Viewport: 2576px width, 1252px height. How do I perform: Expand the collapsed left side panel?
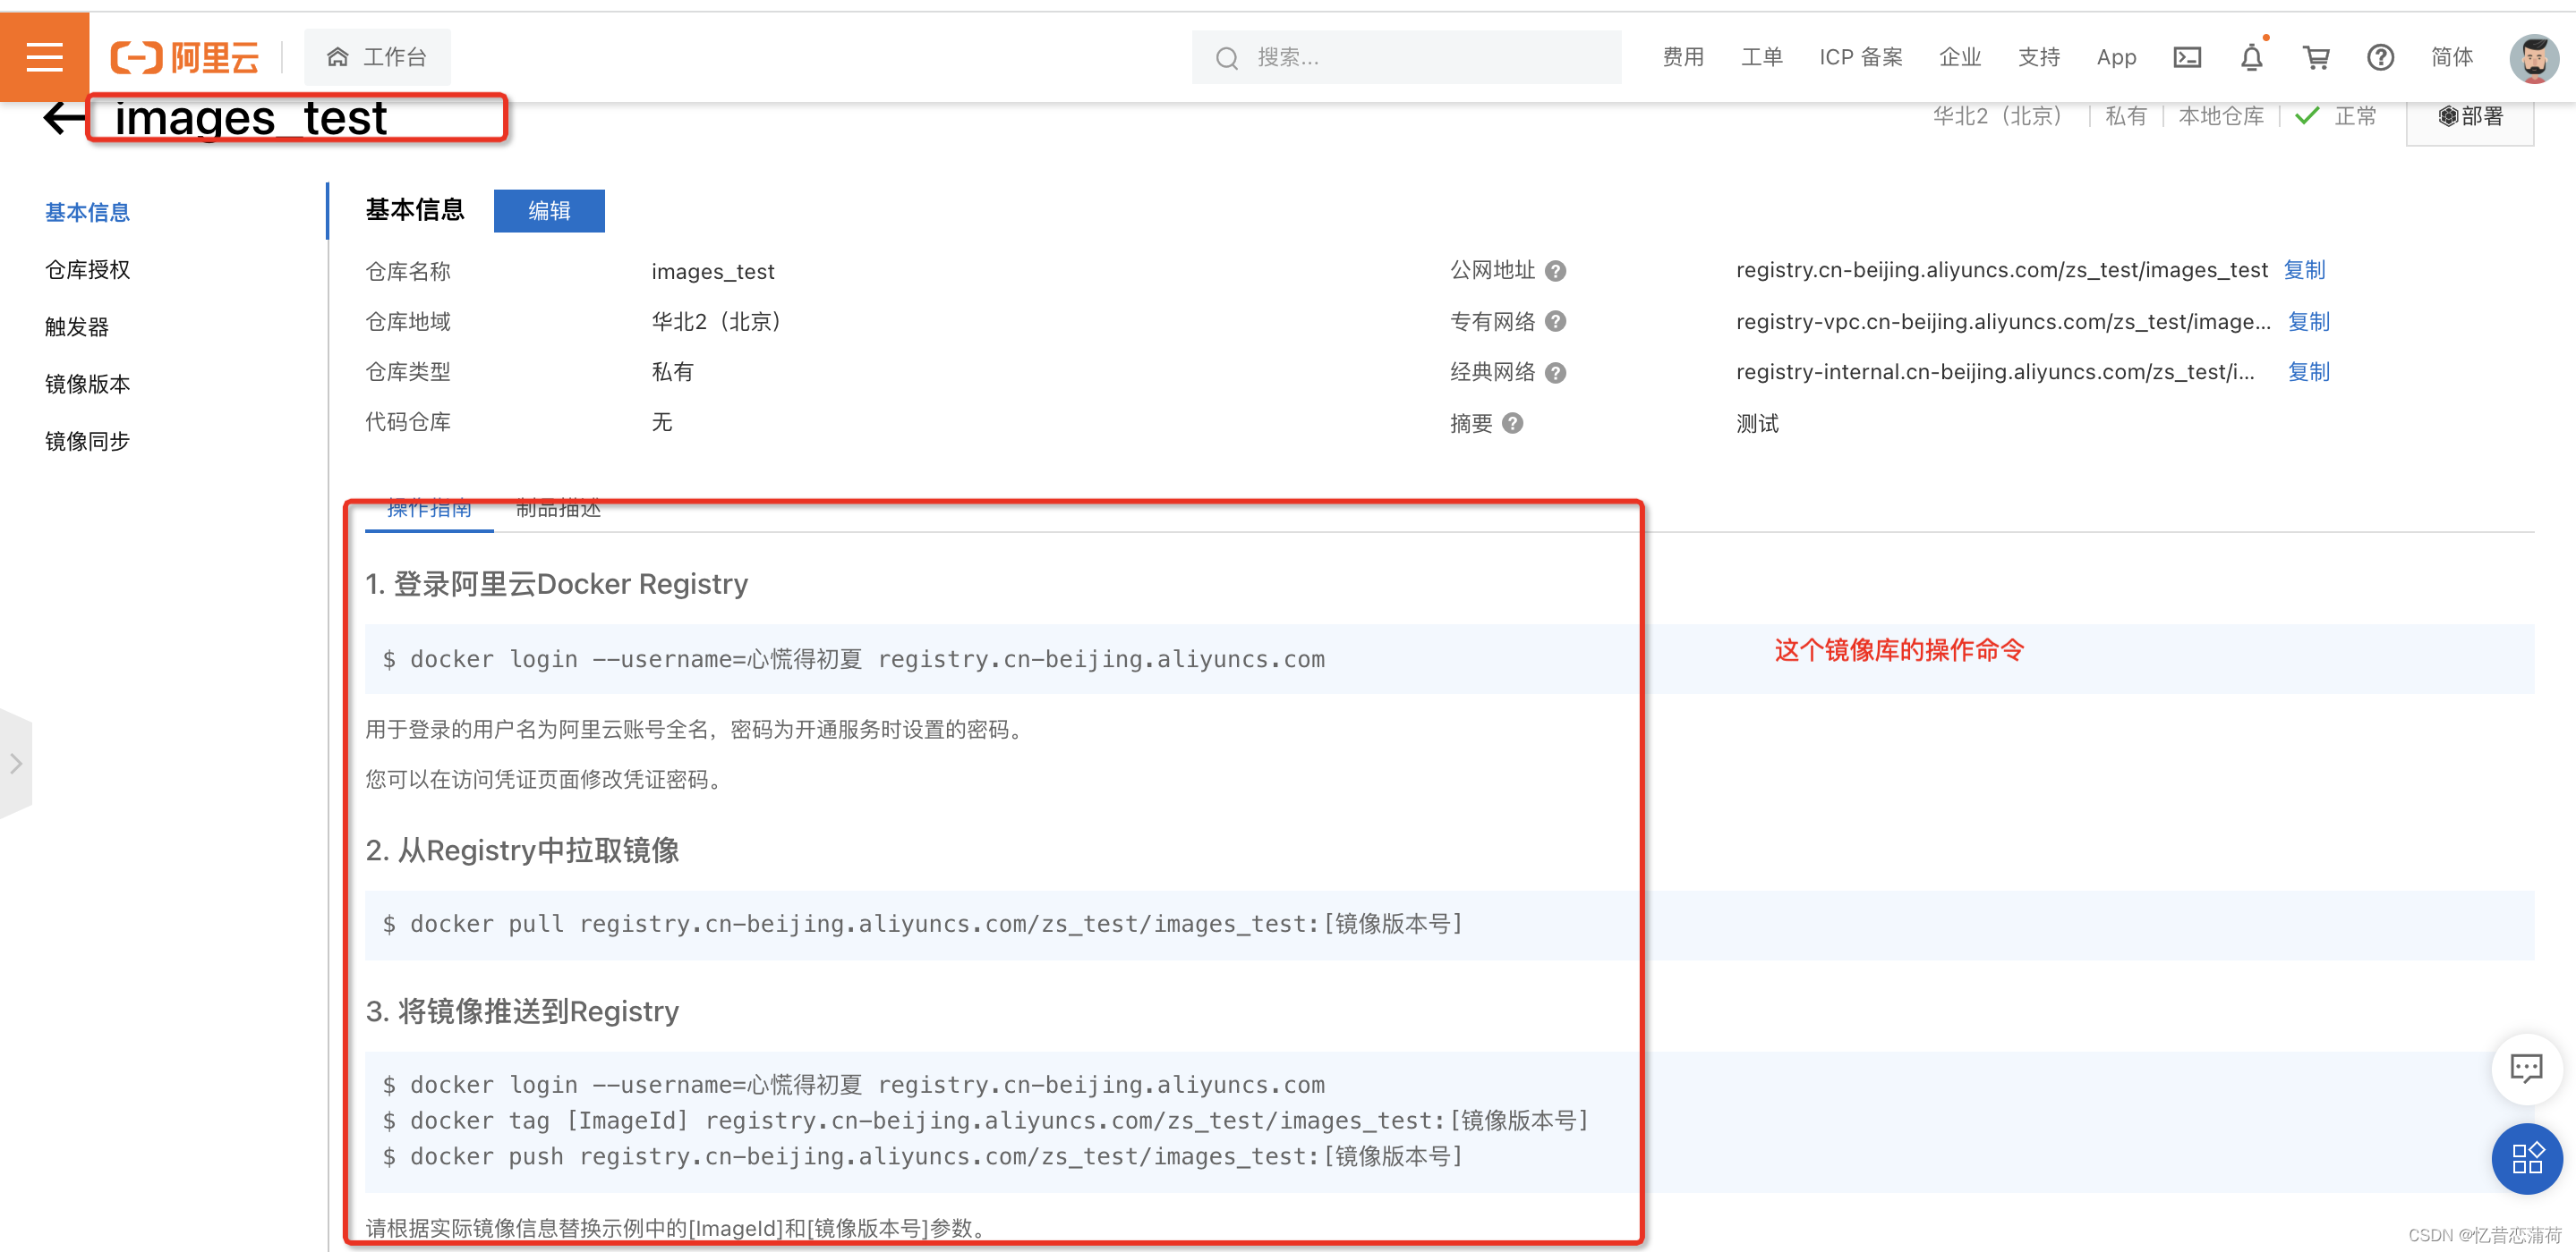16,764
